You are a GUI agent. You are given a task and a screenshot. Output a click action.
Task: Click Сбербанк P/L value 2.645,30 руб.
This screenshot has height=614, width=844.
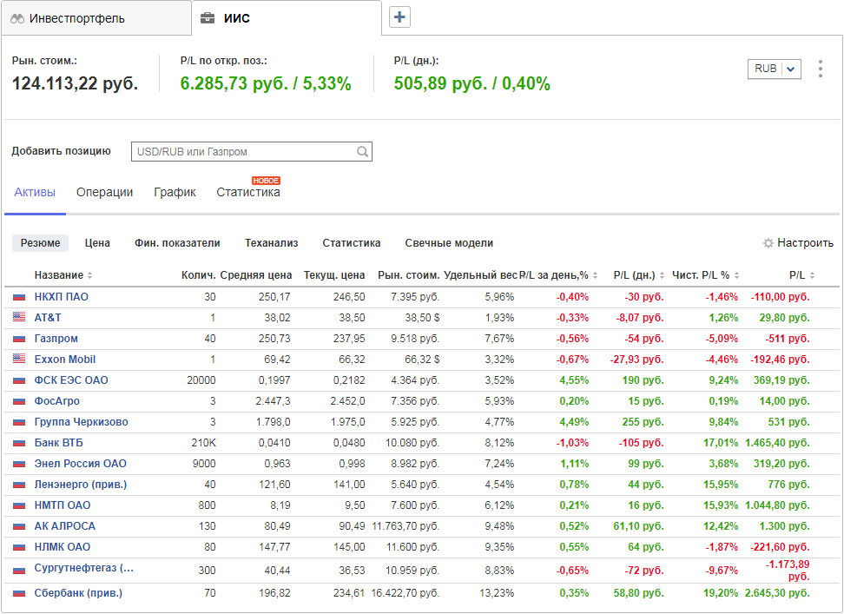tap(777, 593)
